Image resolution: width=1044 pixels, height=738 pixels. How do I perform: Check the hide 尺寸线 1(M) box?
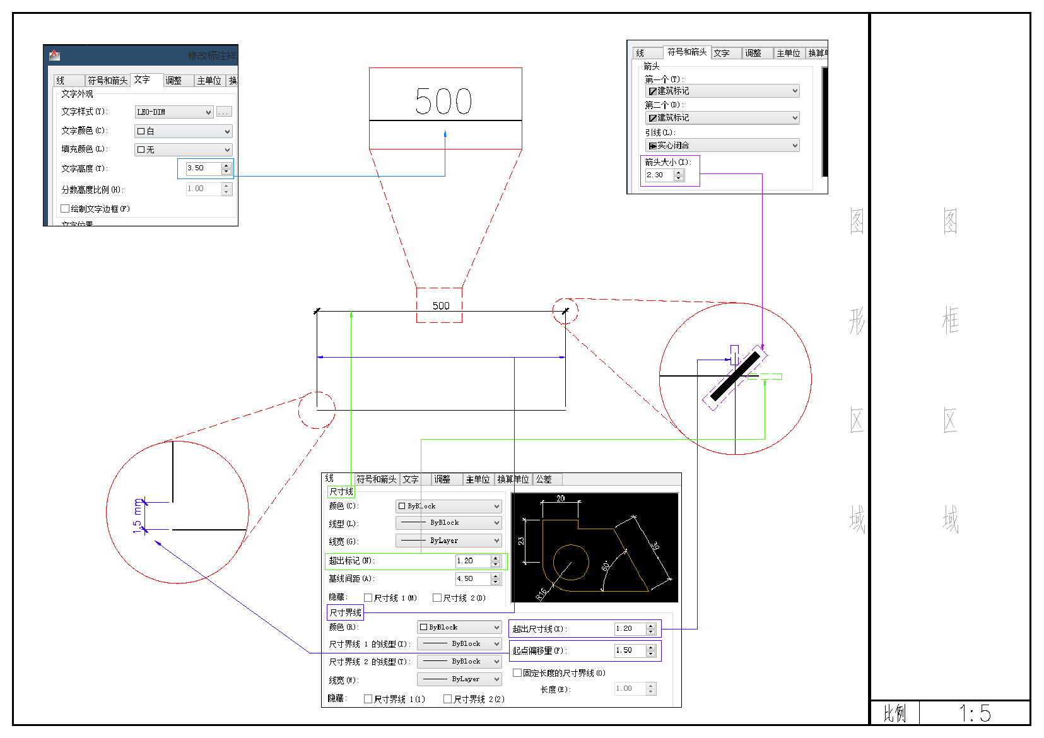tap(368, 598)
